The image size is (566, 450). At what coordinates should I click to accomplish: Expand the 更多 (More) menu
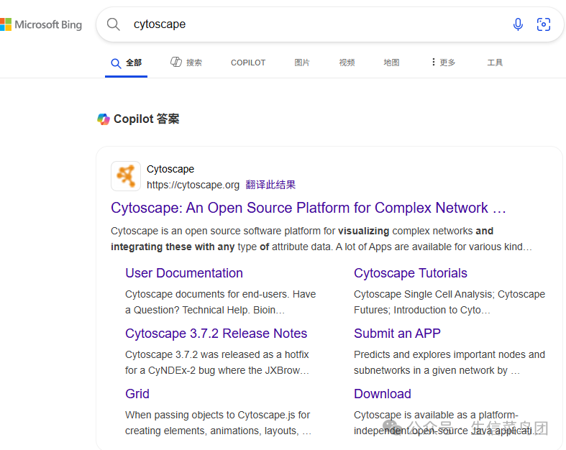tap(443, 63)
